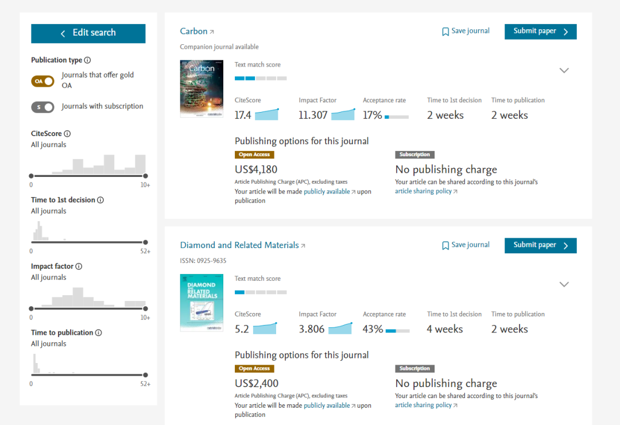Image resolution: width=620 pixels, height=425 pixels.
Task: Click the CiteScore filter info icon
Action: (x=67, y=134)
